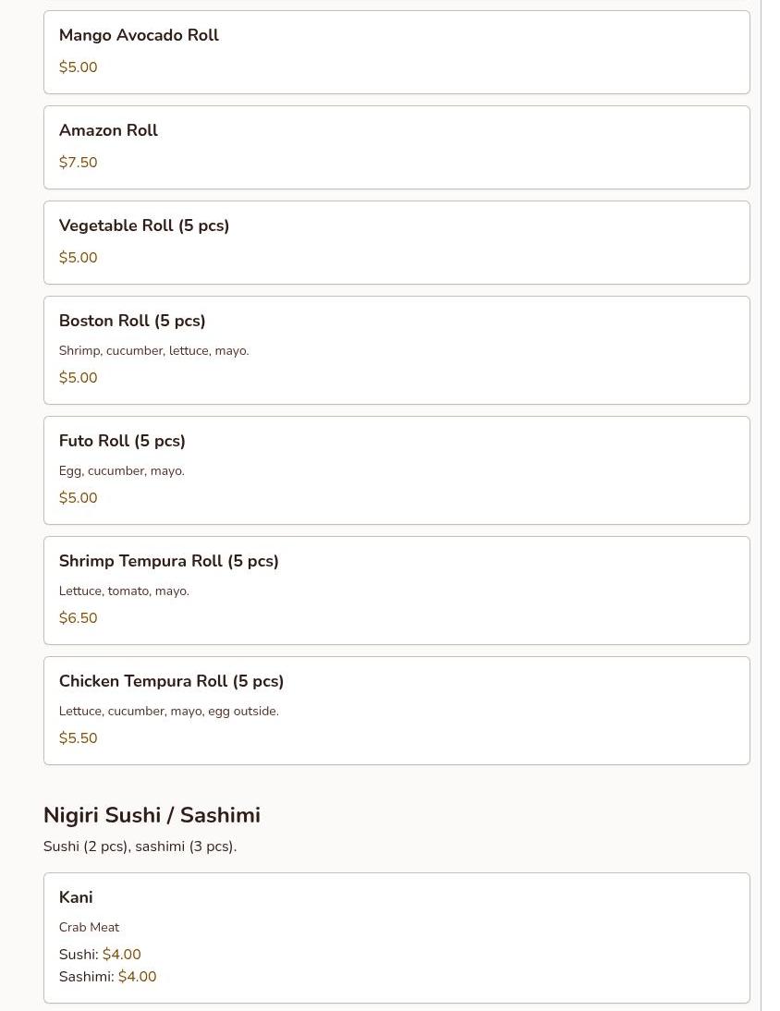
Task: Select the Shrimp Tempura Roll (5 pcs) title
Action: click(168, 561)
